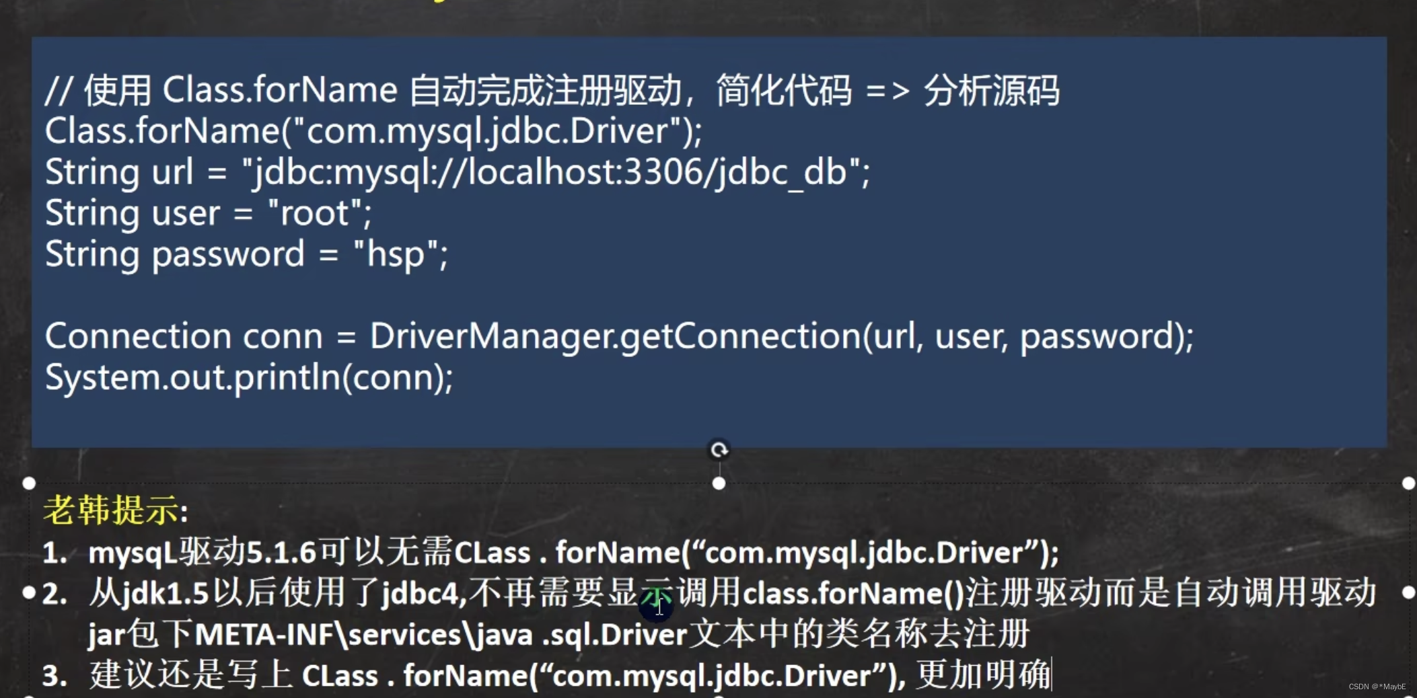Click the comment line starting '// 使用 Class.forName'
The image size is (1417, 698).
[552, 90]
